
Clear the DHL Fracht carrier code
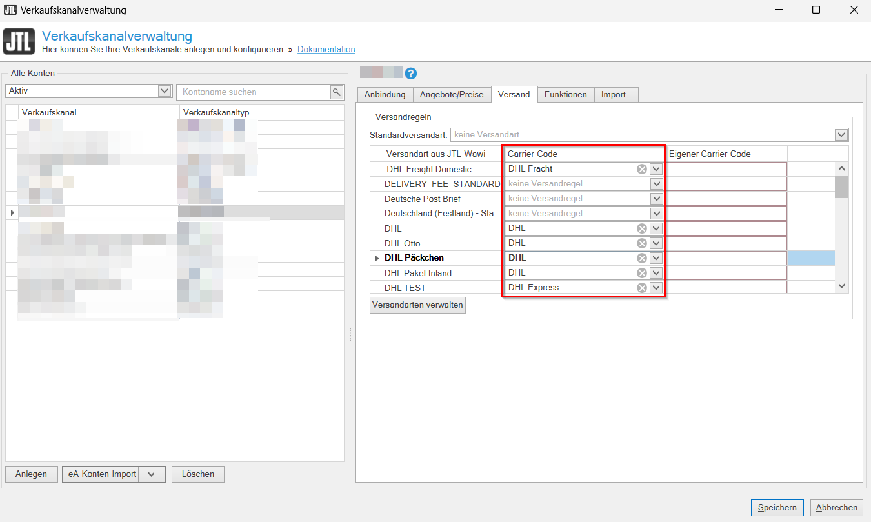coord(641,169)
